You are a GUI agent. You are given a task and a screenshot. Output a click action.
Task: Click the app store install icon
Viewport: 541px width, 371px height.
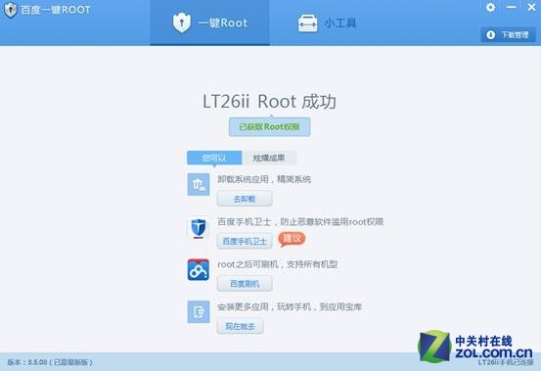pos(199,312)
